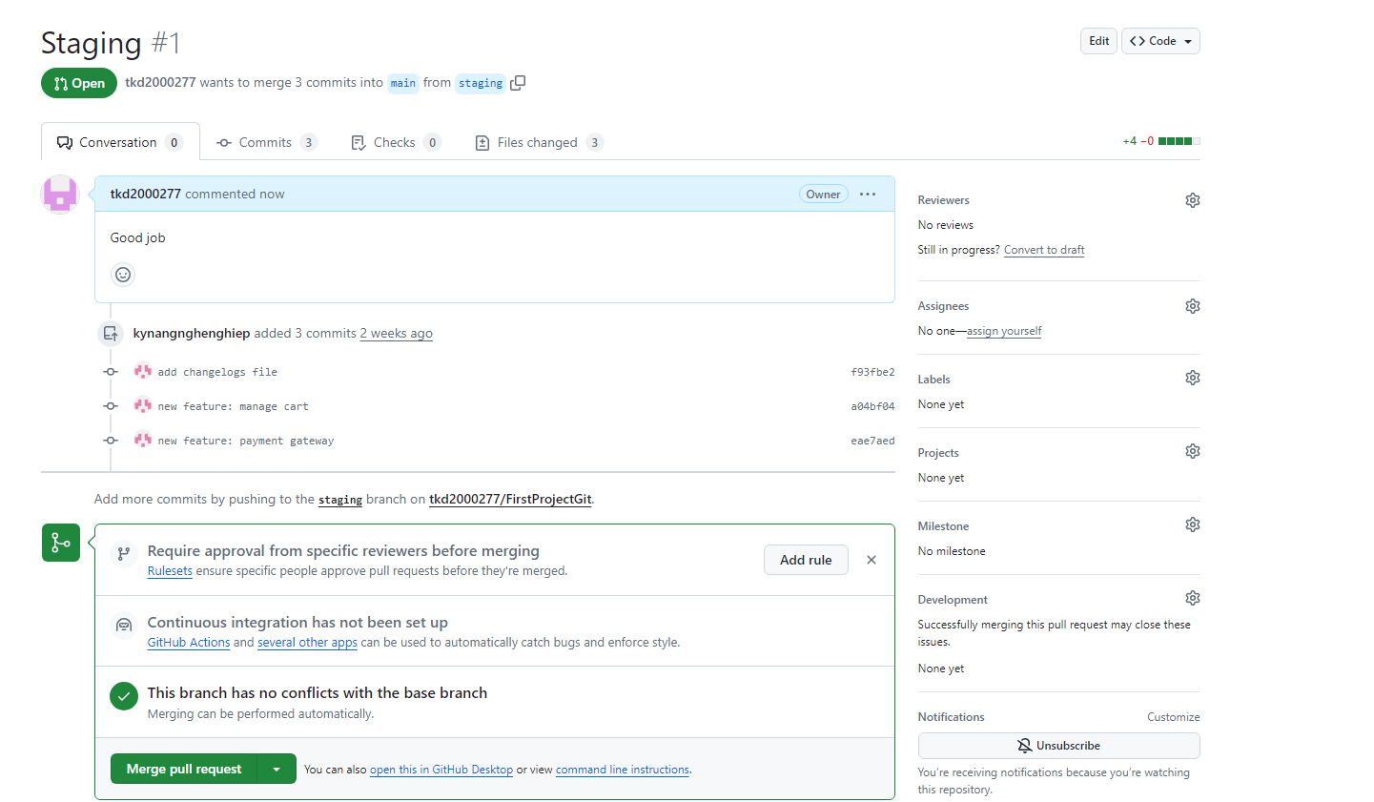This screenshot has height=802, width=1374.
Task: Click the Convert to draft link
Action: point(1044,250)
